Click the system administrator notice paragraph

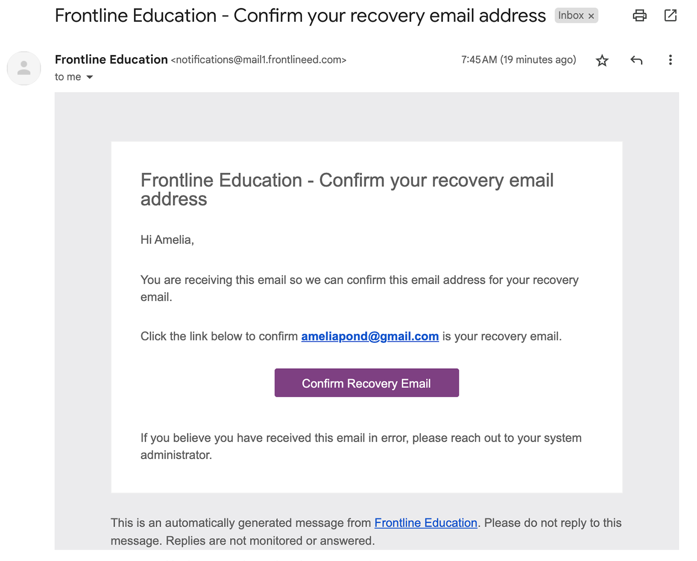361,446
